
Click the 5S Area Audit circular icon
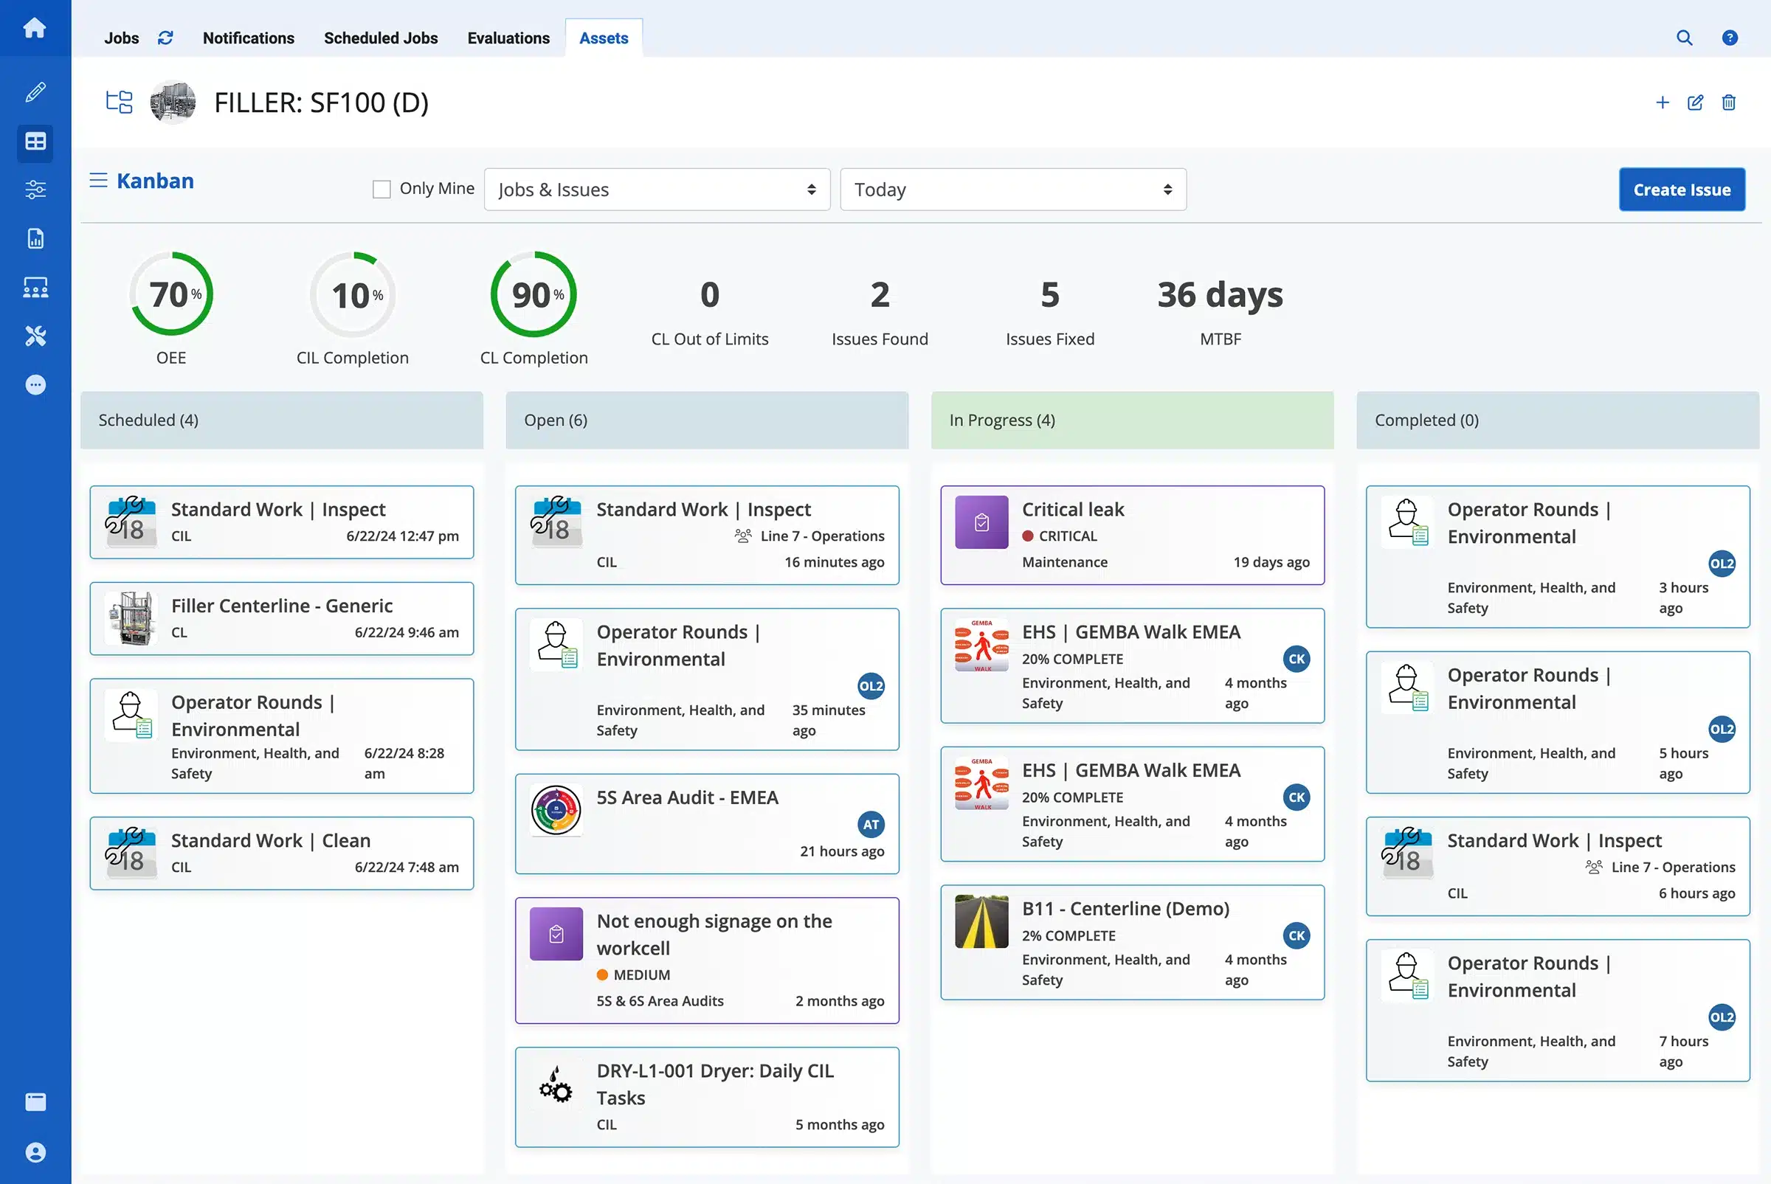[x=556, y=809]
